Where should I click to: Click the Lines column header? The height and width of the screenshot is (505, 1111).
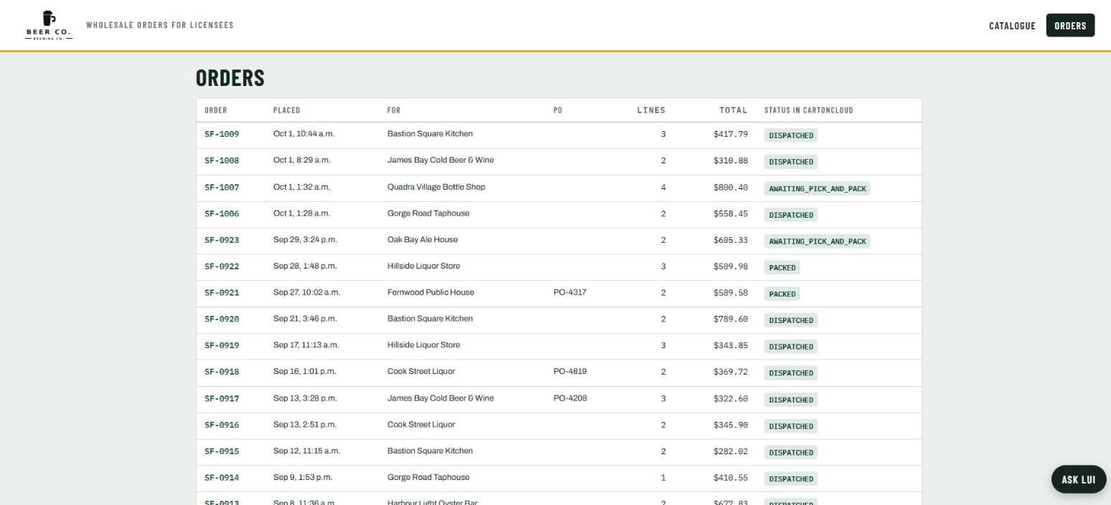tap(651, 110)
